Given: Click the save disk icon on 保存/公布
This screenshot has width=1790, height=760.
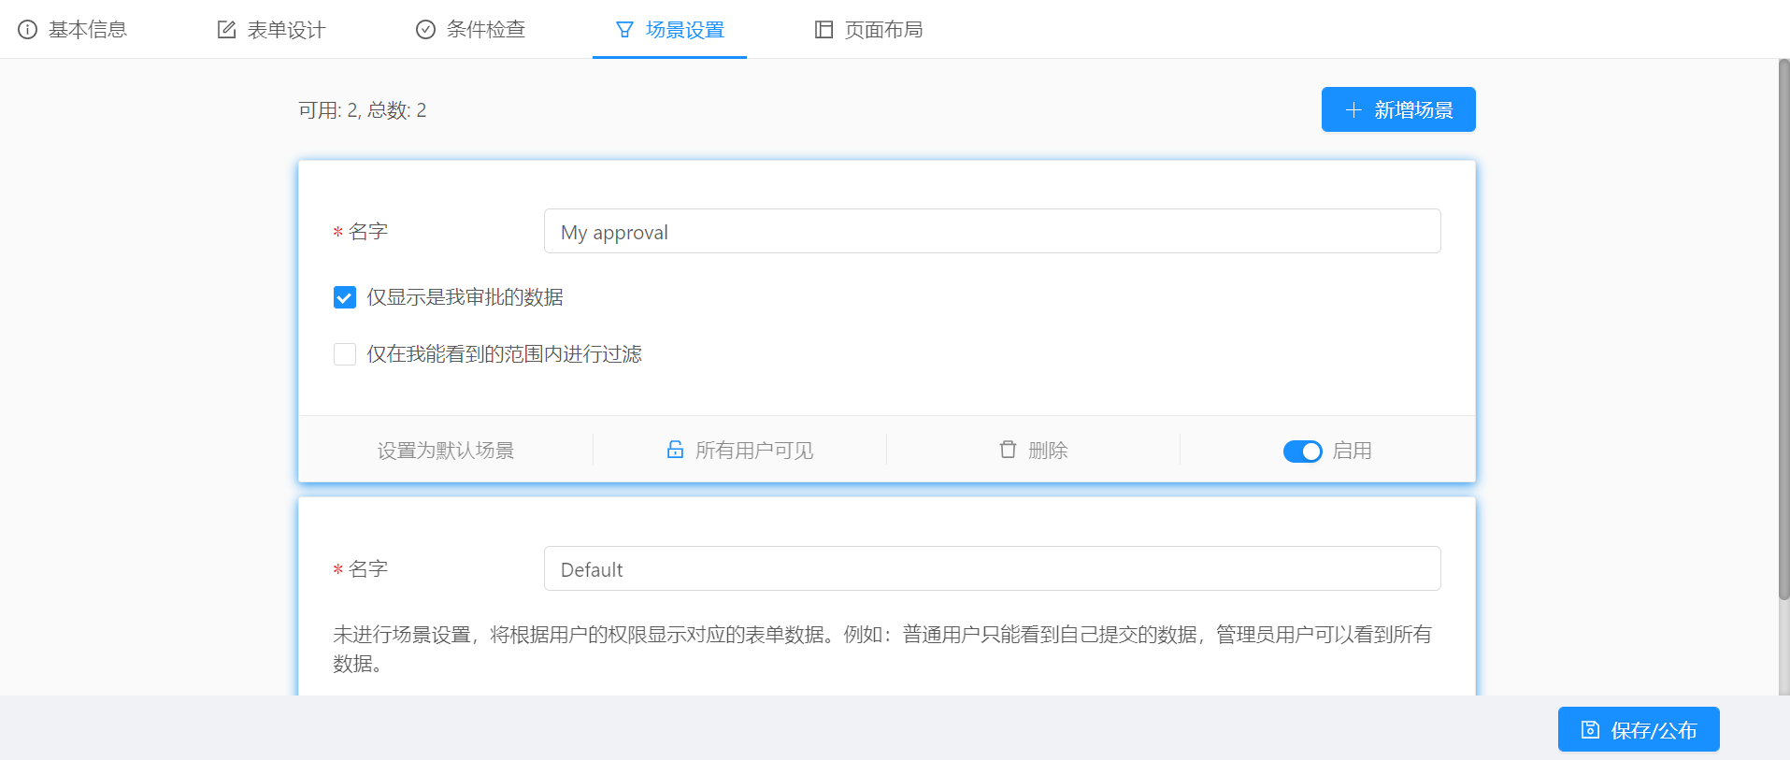Looking at the screenshot, I should tap(1590, 730).
